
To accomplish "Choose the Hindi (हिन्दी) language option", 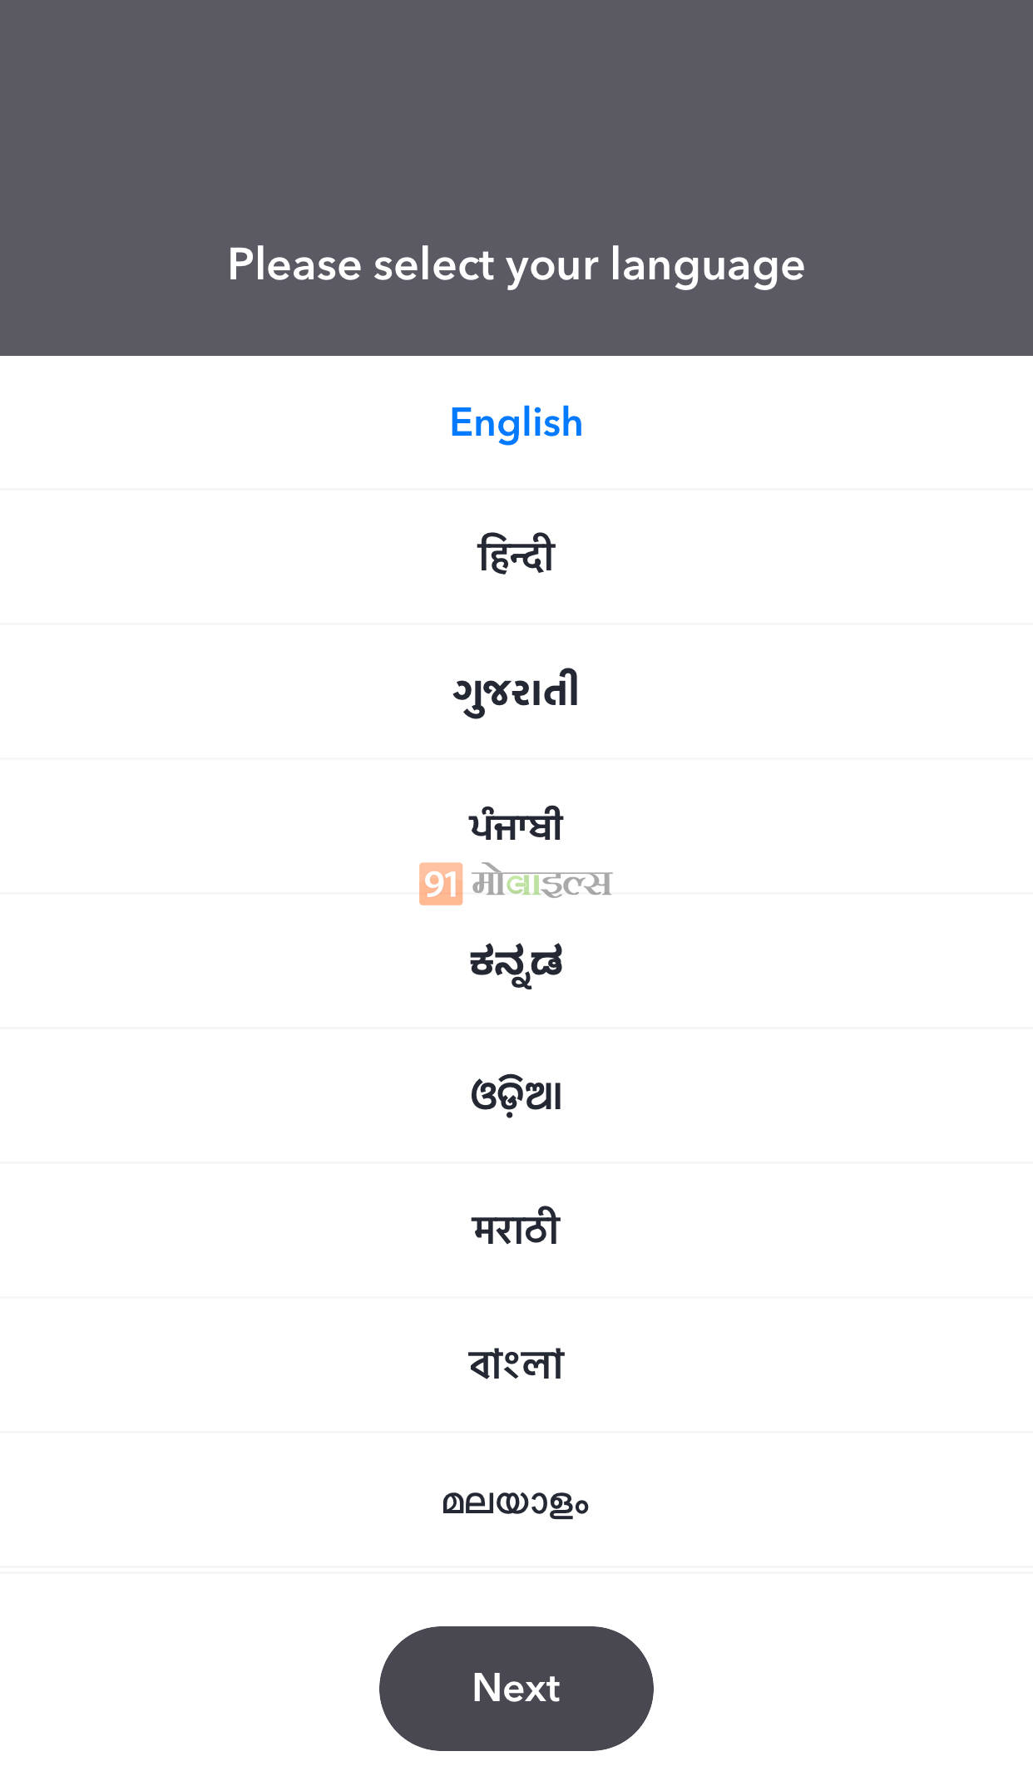I will [516, 555].
